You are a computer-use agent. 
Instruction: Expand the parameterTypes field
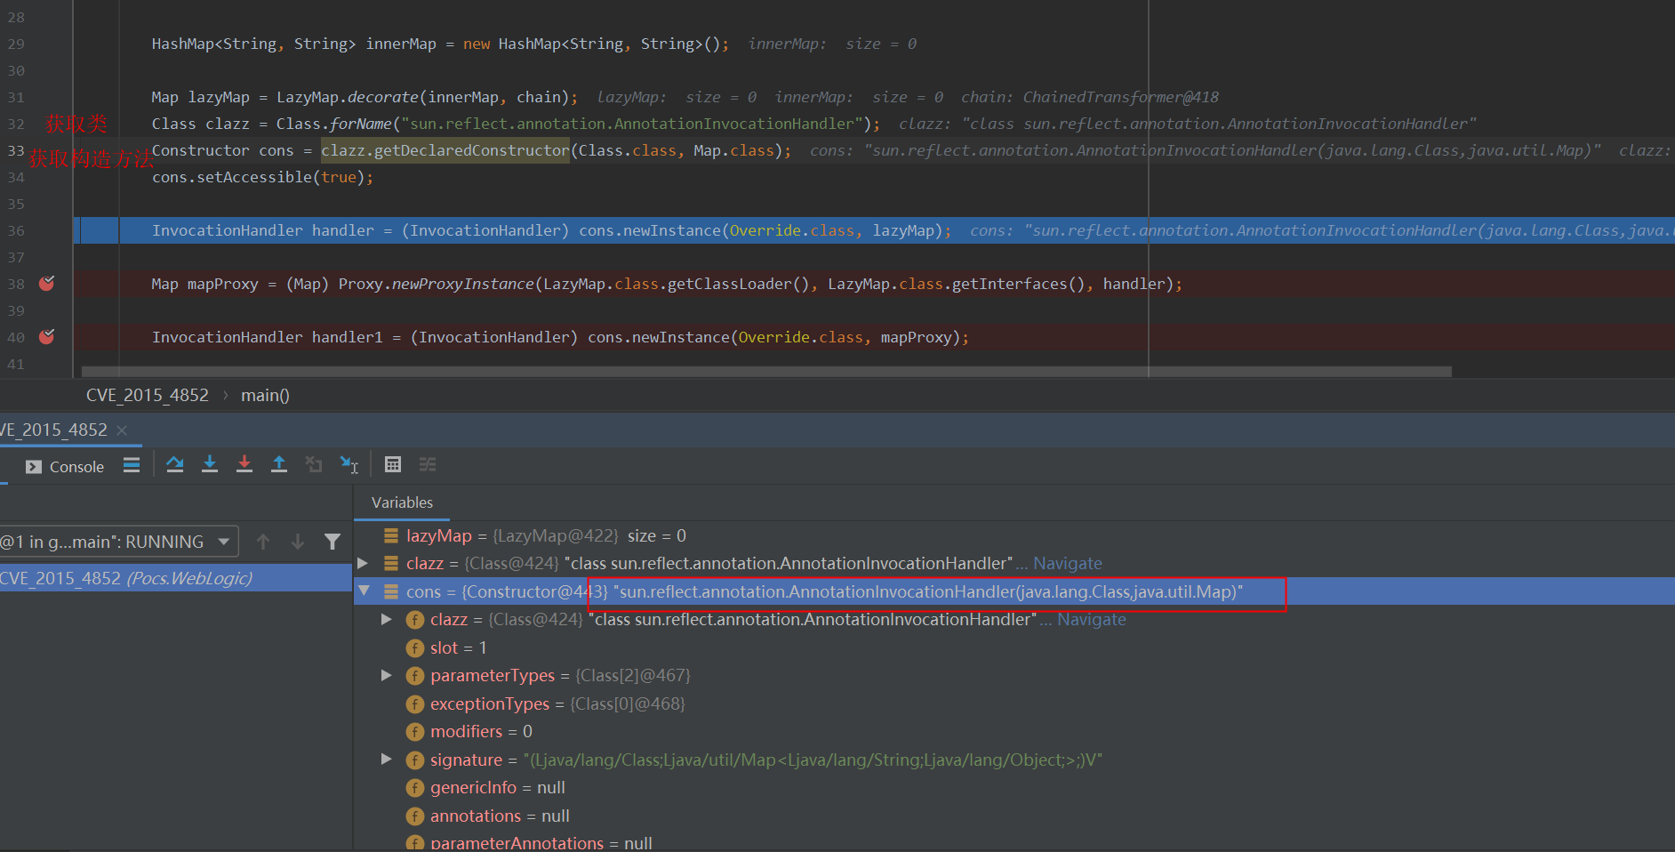[387, 675]
